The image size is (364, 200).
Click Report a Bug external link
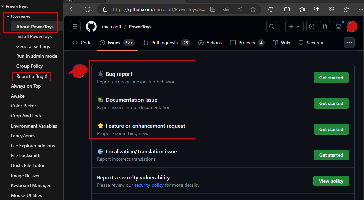point(32,77)
